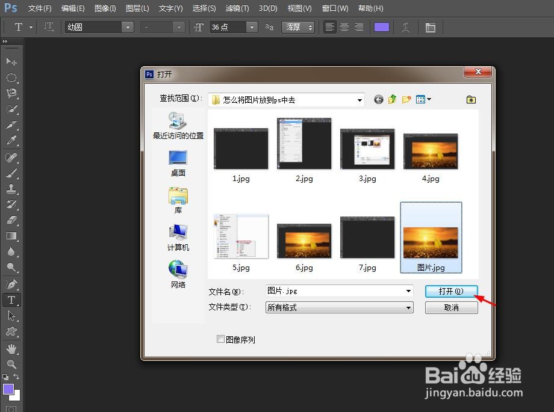This screenshot has height=412, width=554.
Task: Select the Eraser tool
Action: [11, 220]
